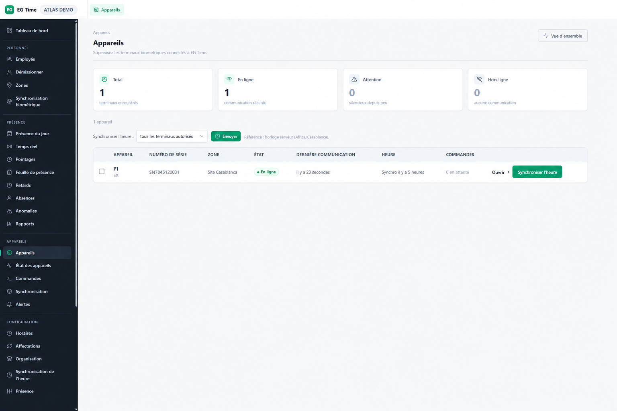This screenshot has height=411, width=617.
Task: Click the chevron next to Ouvrir
Action: [x=509, y=172]
